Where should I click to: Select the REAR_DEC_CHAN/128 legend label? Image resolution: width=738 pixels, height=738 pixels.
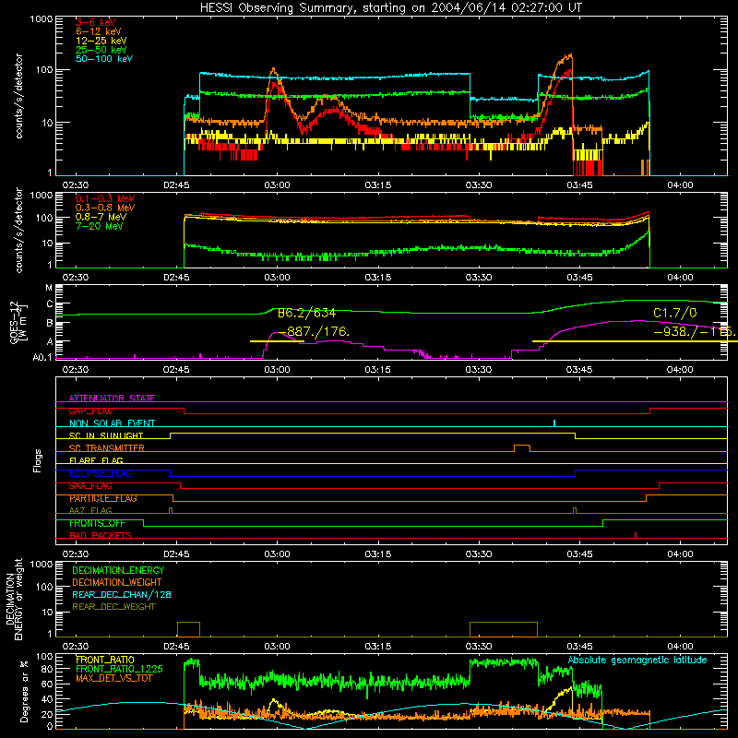click(x=122, y=594)
